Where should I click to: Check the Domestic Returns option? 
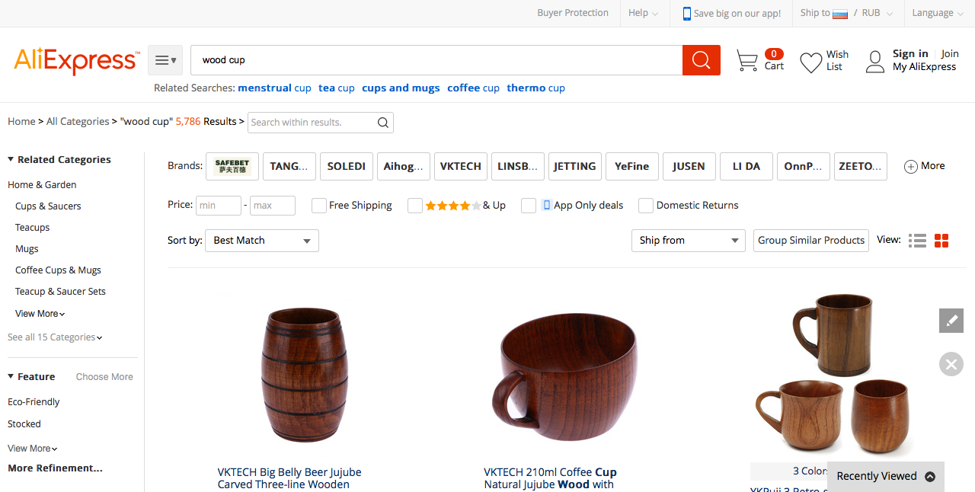pyautogui.click(x=646, y=206)
